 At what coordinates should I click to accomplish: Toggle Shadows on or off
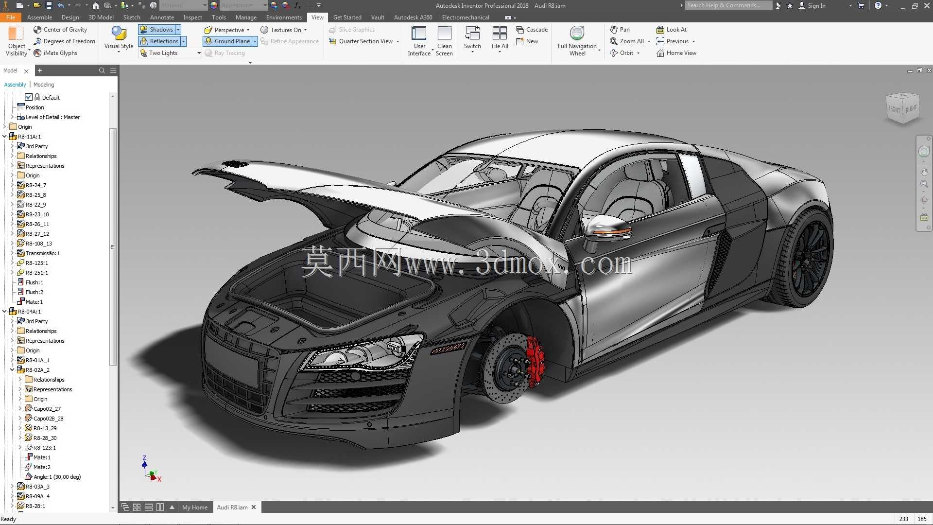pos(156,30)
